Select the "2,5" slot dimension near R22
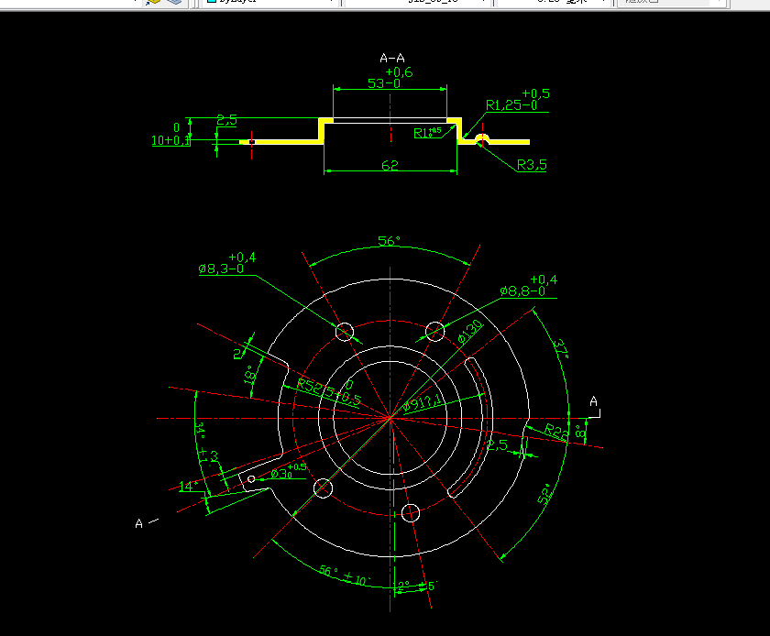770x636 pixels. [x=497, y=445]
